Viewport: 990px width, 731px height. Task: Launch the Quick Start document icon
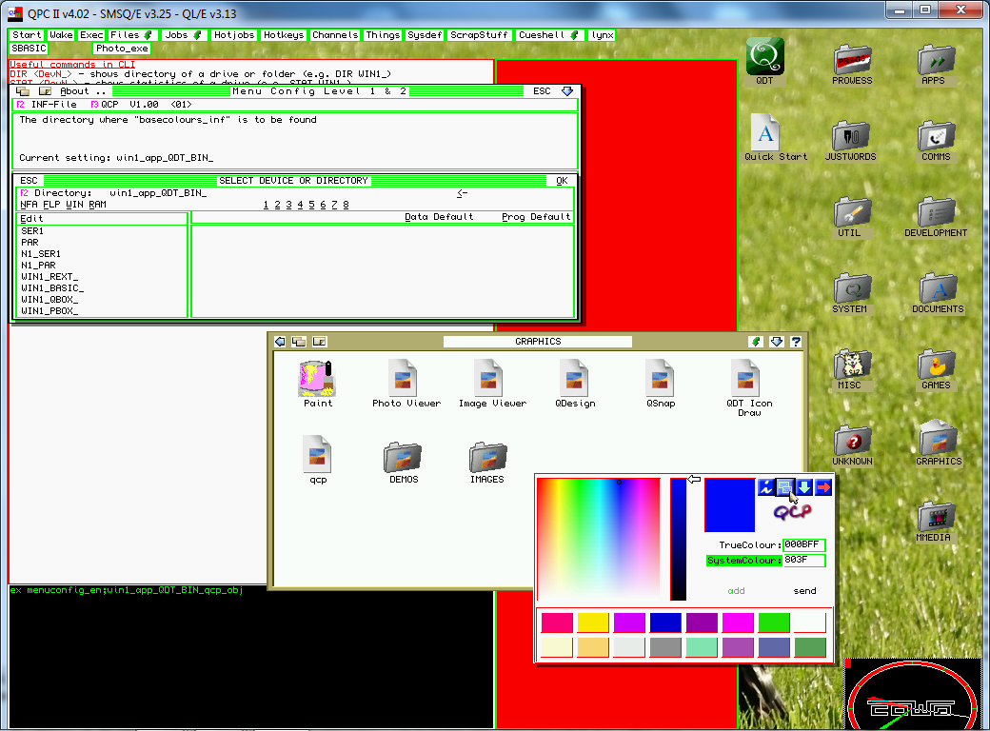click(765, 132)
